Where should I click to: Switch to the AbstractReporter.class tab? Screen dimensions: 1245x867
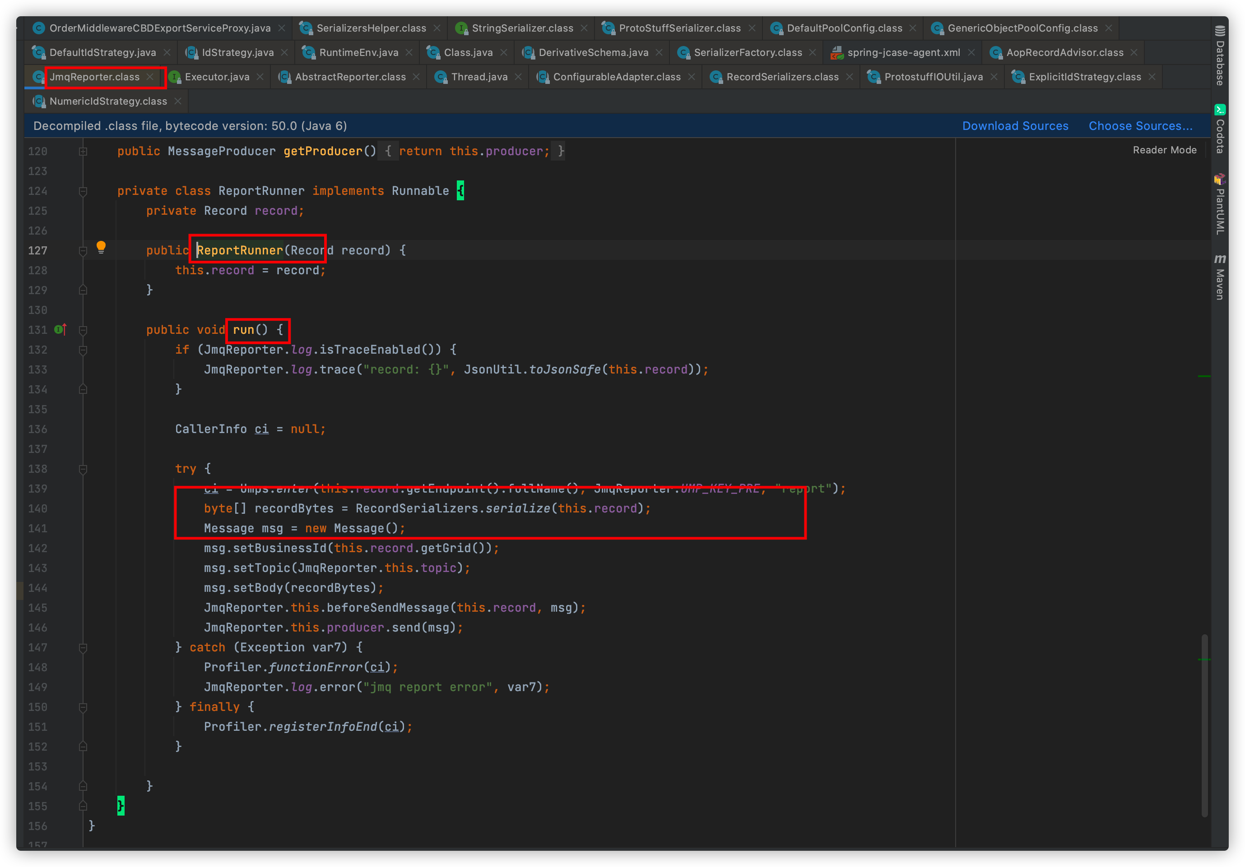click(x=350, y=77)
